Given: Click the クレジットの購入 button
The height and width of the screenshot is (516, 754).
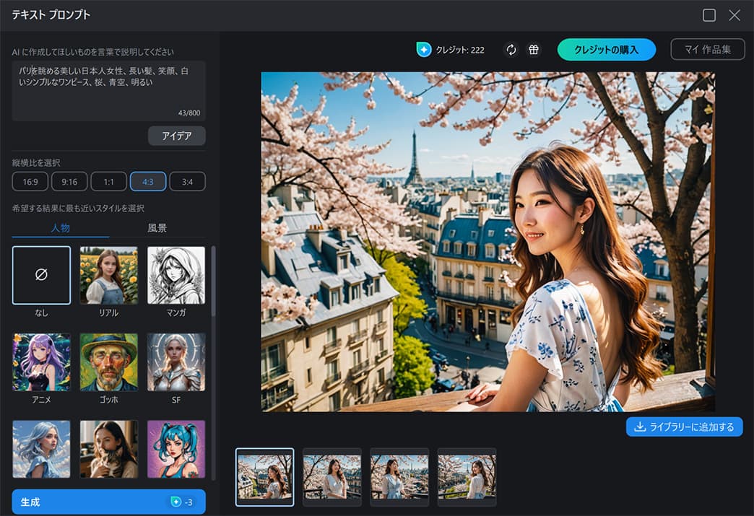Looking at the screenshot, I should coord(607,49).
